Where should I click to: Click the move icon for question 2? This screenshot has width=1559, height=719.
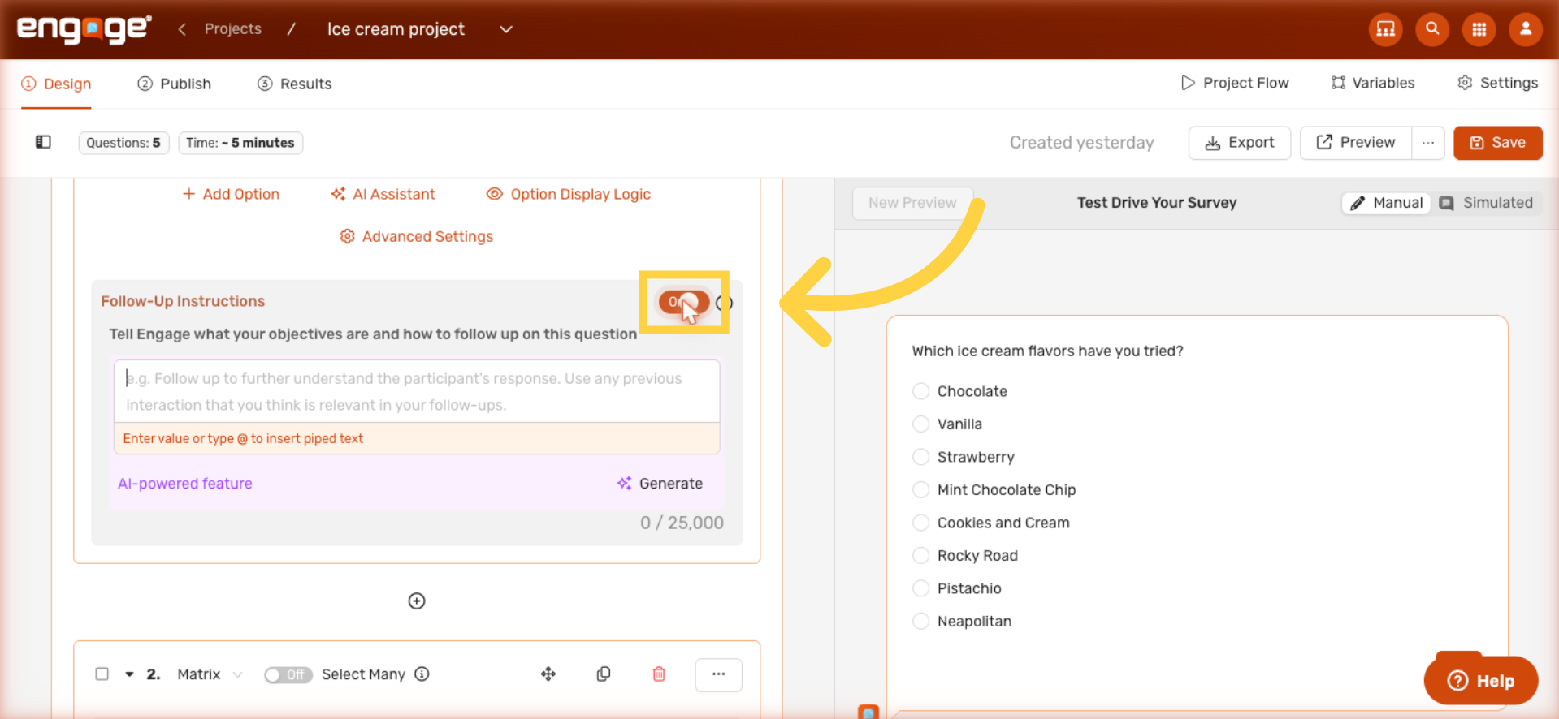click(x=548, y=674)
